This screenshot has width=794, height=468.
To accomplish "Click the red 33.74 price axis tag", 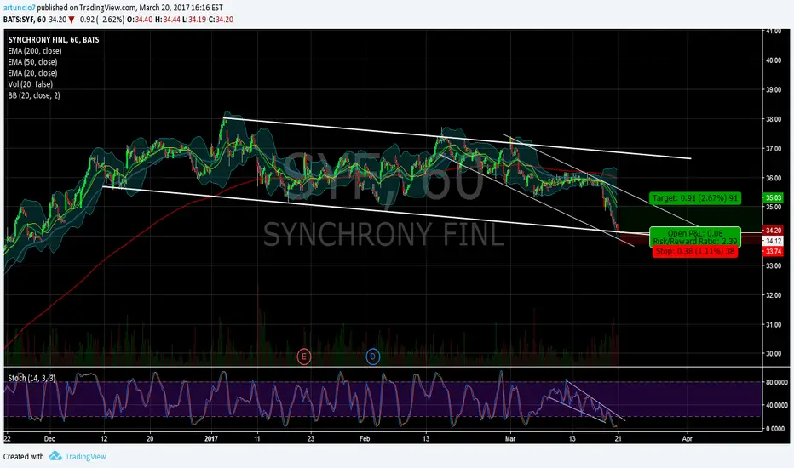I will [774, 252].
